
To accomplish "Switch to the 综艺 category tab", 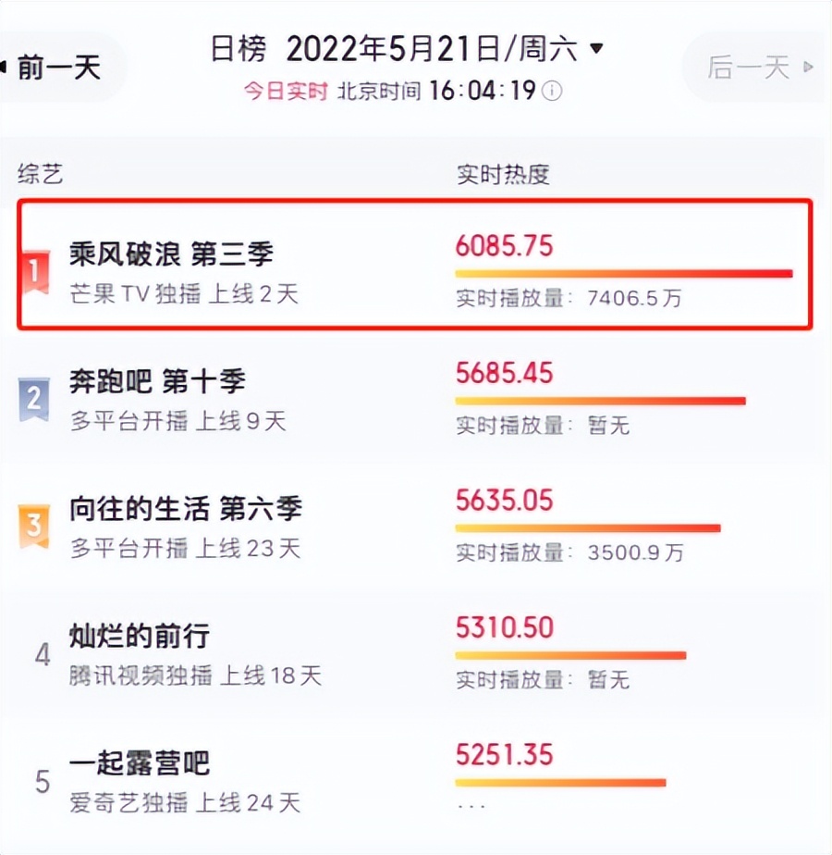I will coord(41,174).
